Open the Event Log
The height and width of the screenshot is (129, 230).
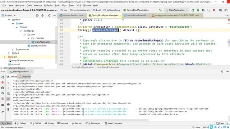pos(222,123)
